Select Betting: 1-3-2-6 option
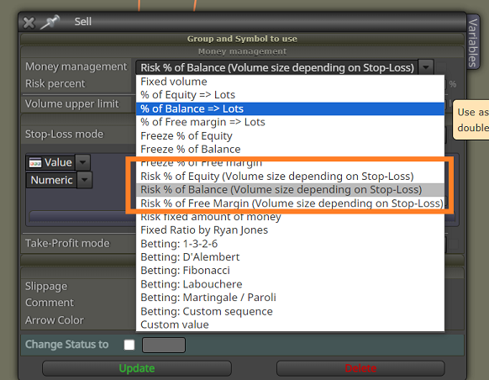This screenshot has height=380, width=489. coord(290,244)
